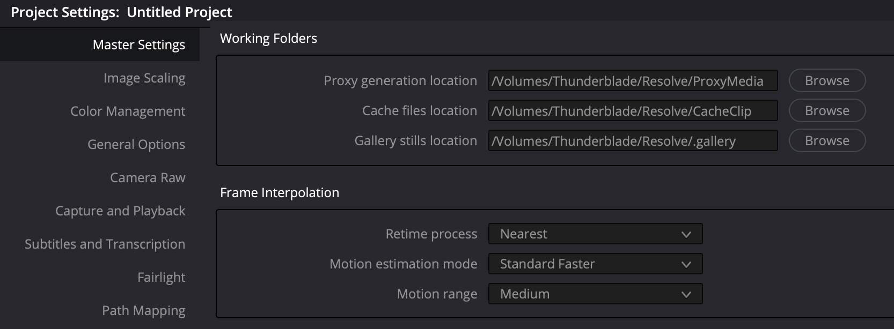Click the chevron arrow on Retime process
Image resolution: width=894 pixels, height=329 pixels.
tap(686, 235)
